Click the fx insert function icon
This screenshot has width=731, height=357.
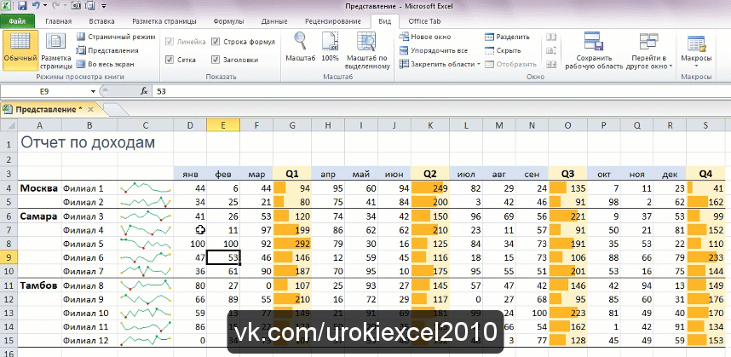(145, 92)
